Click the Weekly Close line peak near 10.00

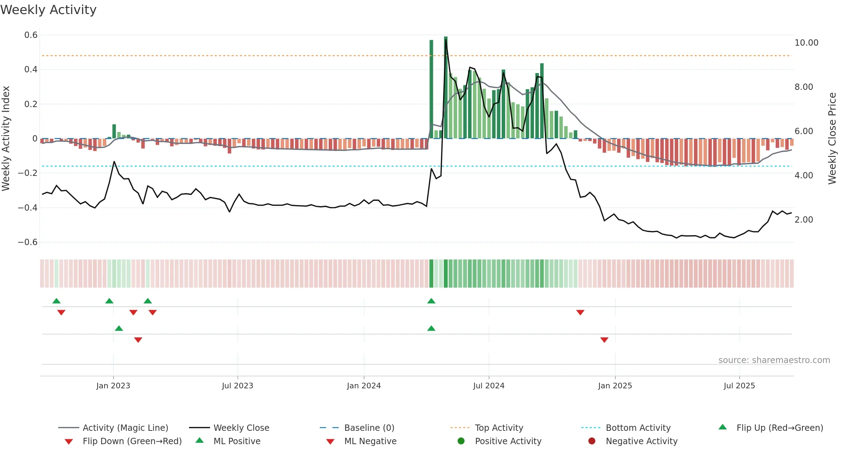[446, 39]
